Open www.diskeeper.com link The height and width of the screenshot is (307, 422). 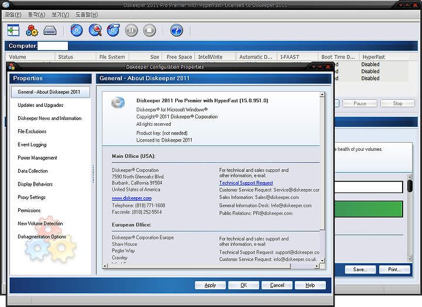pyautogui.click(x=132, y=198)
